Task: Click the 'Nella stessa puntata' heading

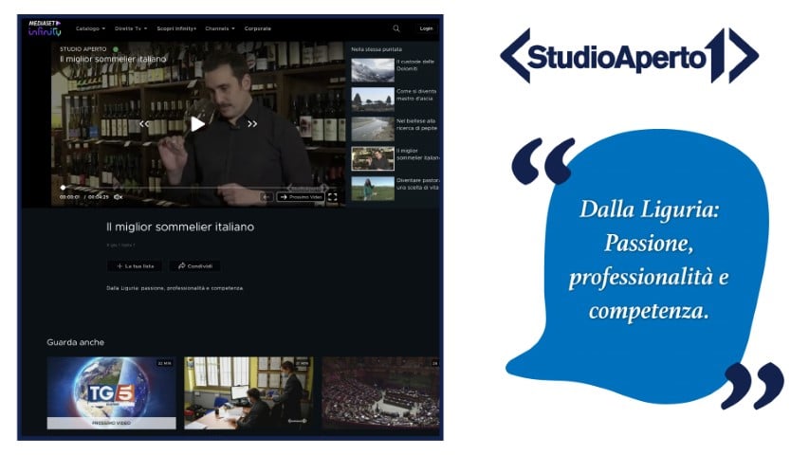Action: pyautogui.click(x=377, y=49)
